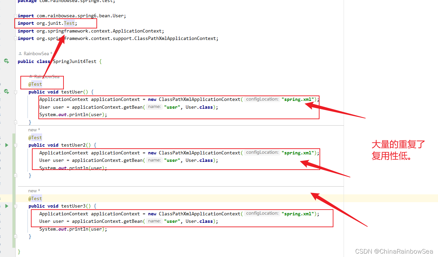Click System.out.println(user) line in testUser3
Screen dimensions: 438x257
[x=73, y=229]
